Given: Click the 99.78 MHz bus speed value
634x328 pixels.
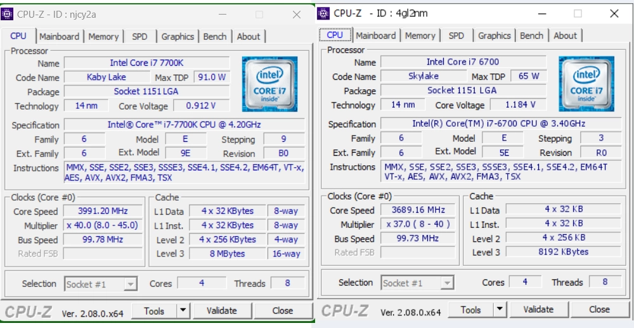Looking at the screenshot, I should coord(103,239).
